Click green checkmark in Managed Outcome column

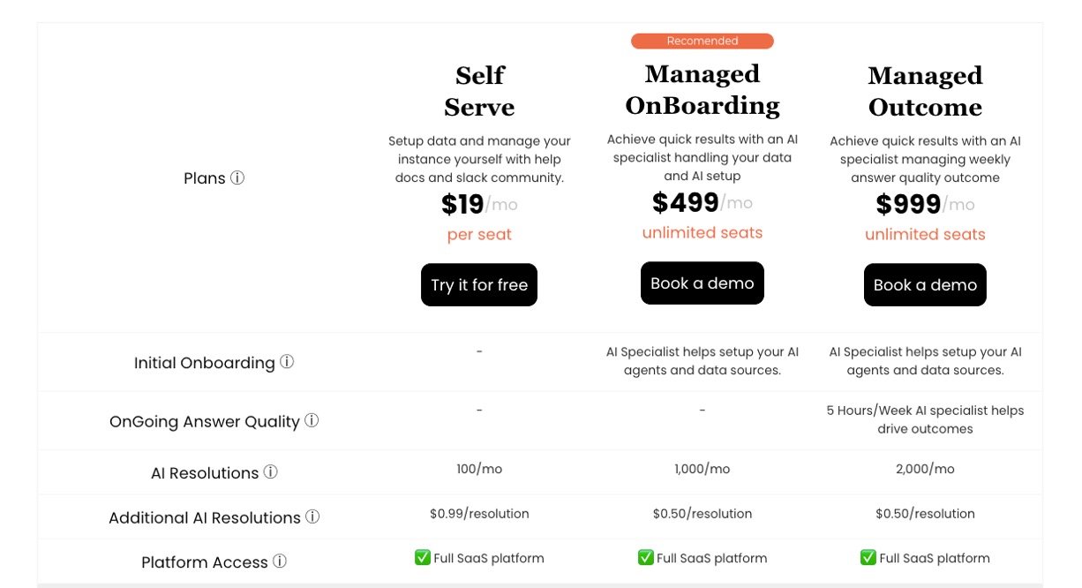coord(868,557)
